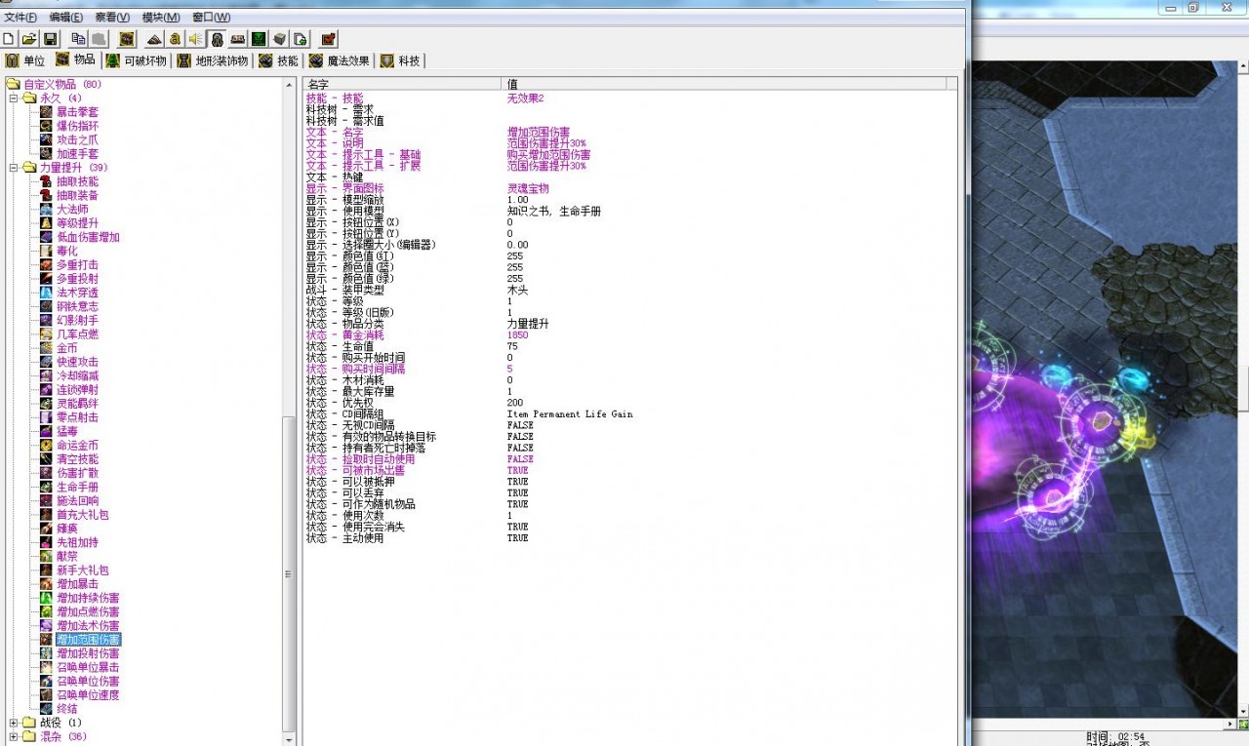The height and width of the screenshot is (746, 1249).
Task: Collapse the 力量提升 (39) folder
Action: click(x=14, y=168)
